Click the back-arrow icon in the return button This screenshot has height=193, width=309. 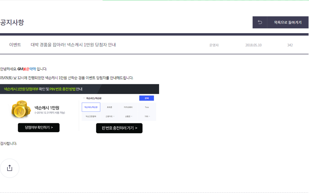point(260,22)
